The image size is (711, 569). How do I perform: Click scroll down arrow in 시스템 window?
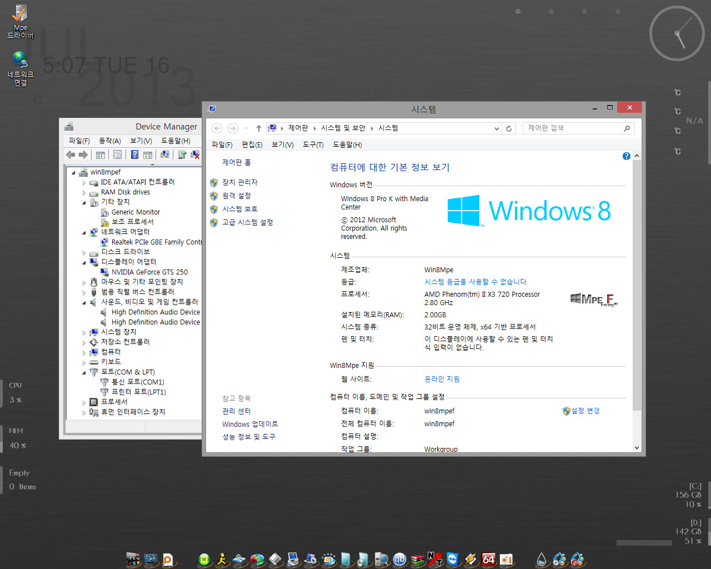click(637, 448)
